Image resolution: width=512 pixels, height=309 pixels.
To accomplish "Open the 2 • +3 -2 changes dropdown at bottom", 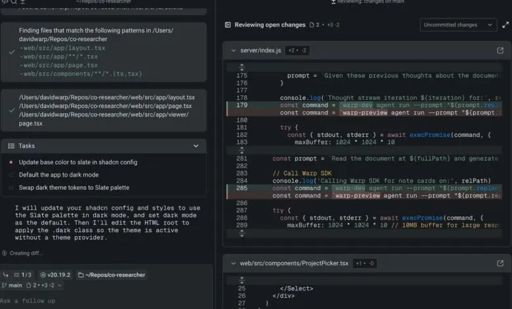I will (x=43, y=285).
